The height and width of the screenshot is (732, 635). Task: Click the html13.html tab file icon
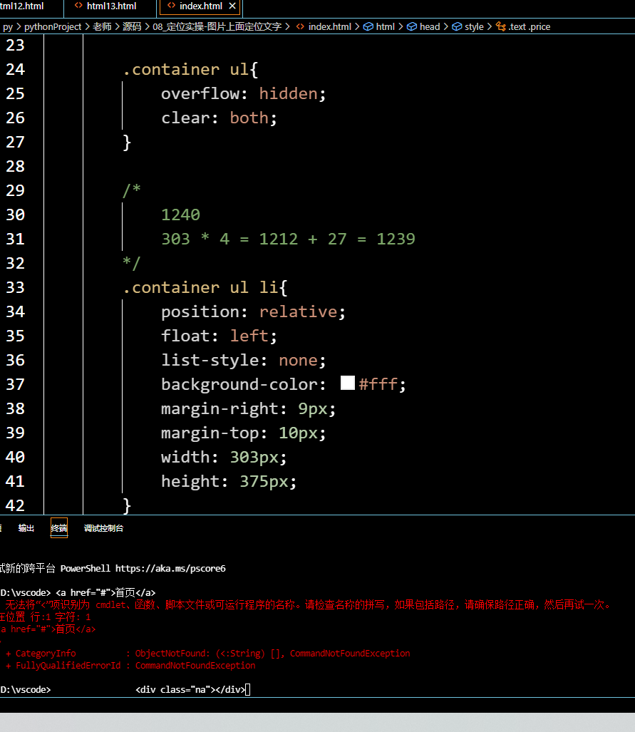tap(78, 6)
